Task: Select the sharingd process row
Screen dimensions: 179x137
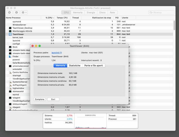Action: click(18, 75)
